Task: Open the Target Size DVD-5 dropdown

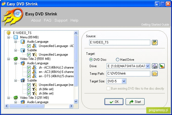Action: click(124, 81)
